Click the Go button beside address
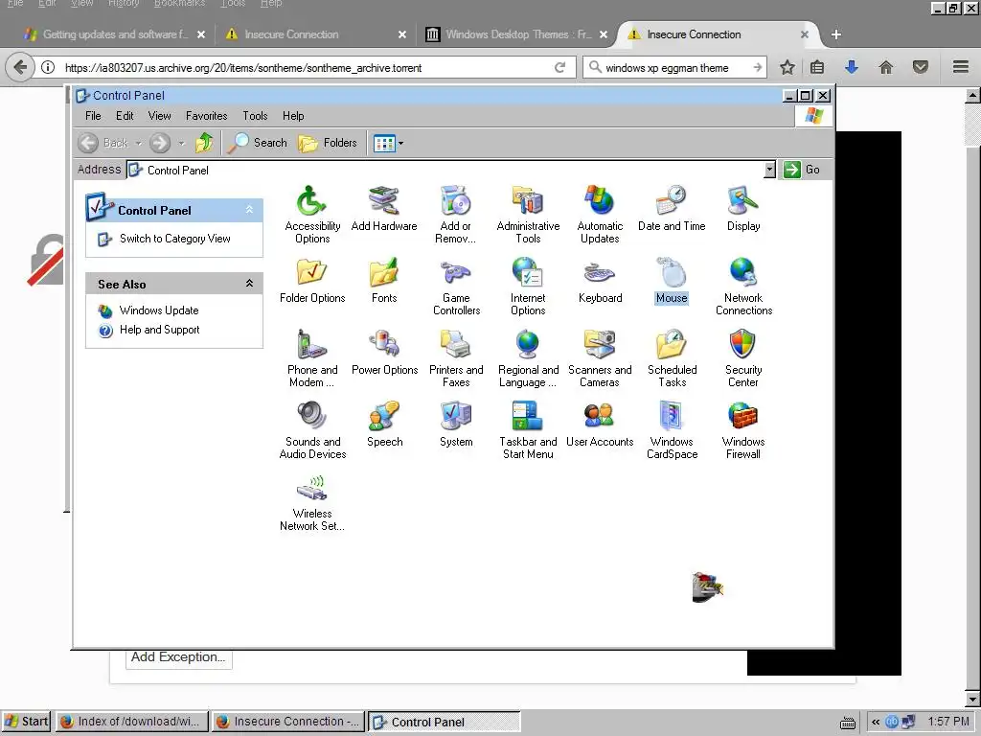The height and width of the screenshot is (736, 981). tap(802, 170)
